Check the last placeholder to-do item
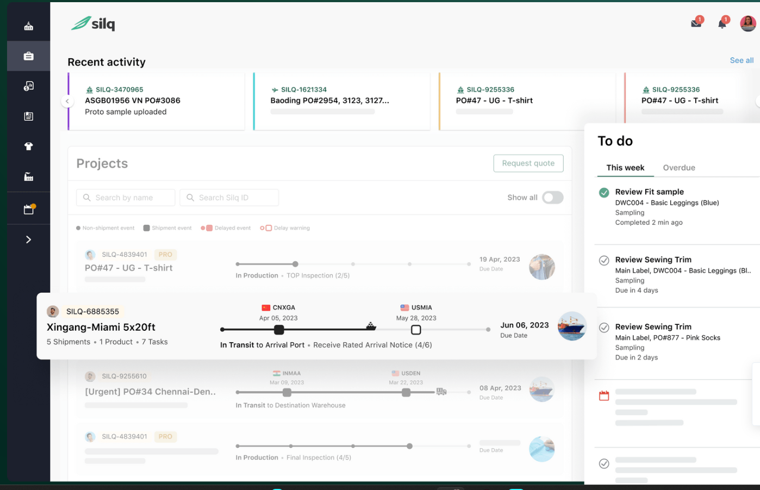The height and width of the screenshot is (490, 760). (x=604, y=463)
